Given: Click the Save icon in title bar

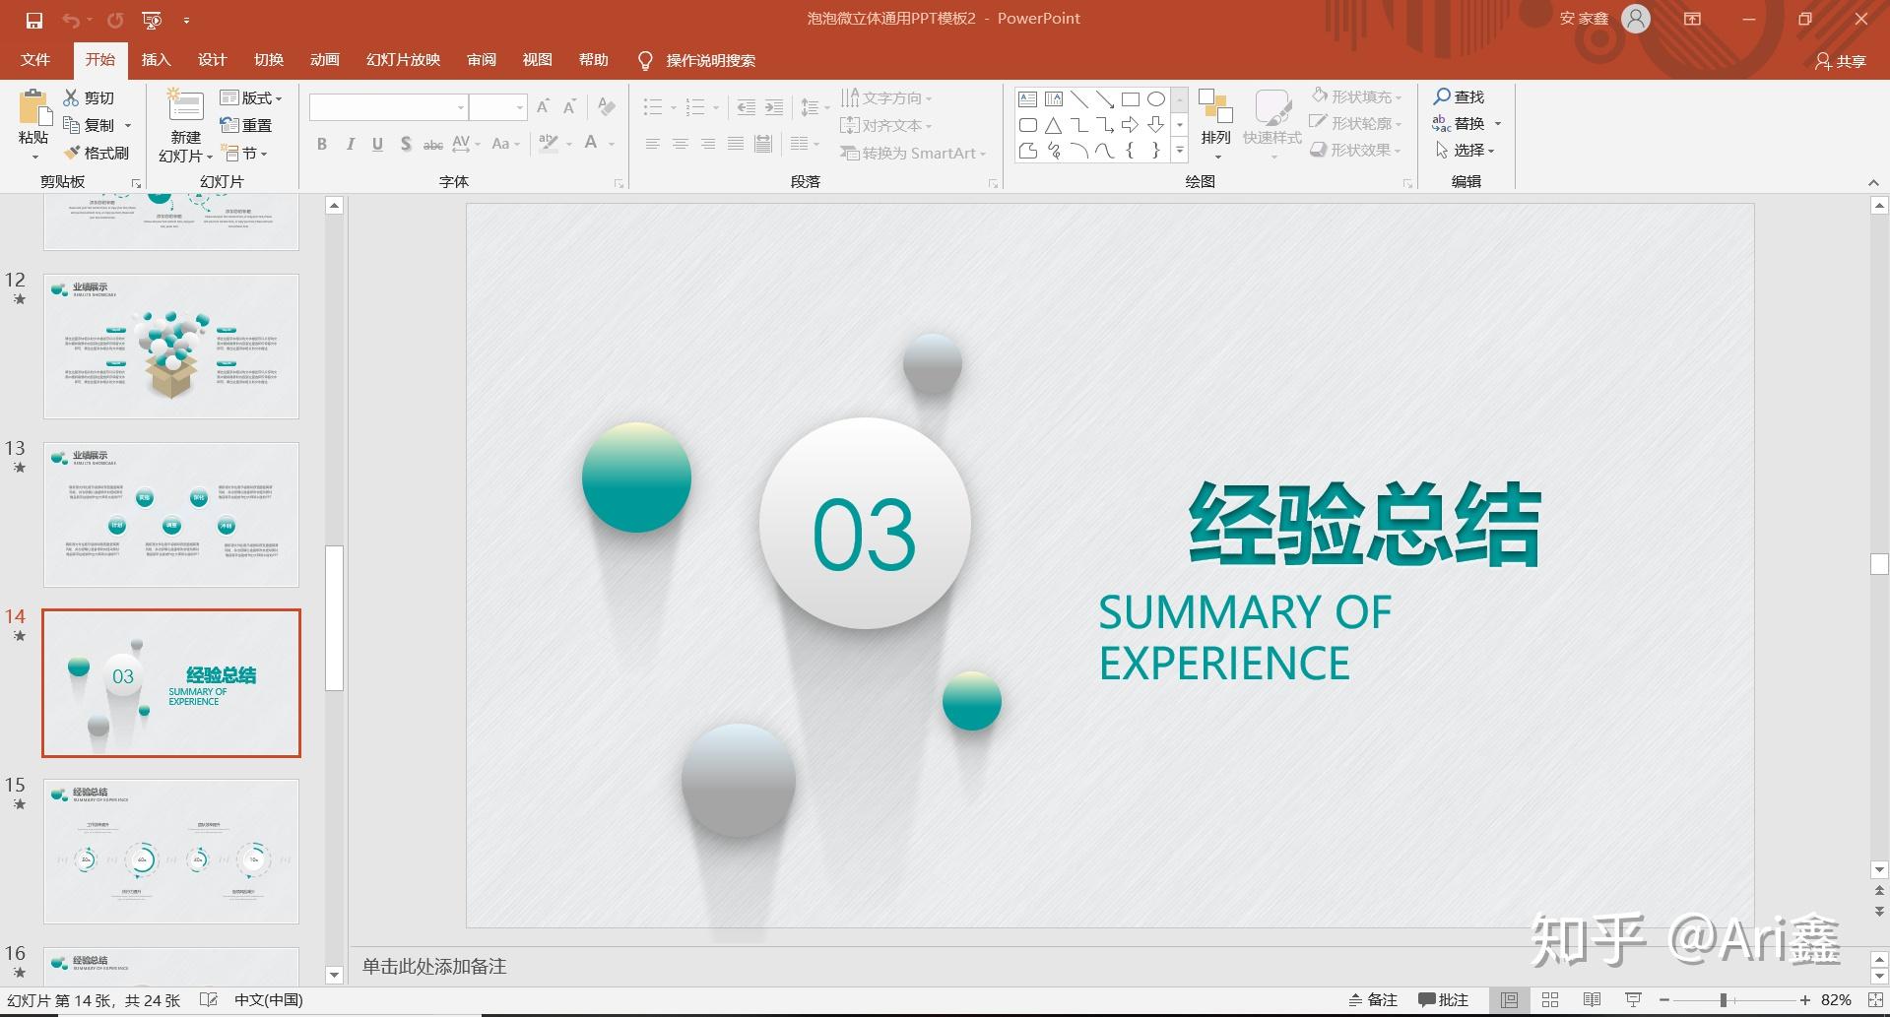Looking at the screenshot, I should (x=34, y=20).
